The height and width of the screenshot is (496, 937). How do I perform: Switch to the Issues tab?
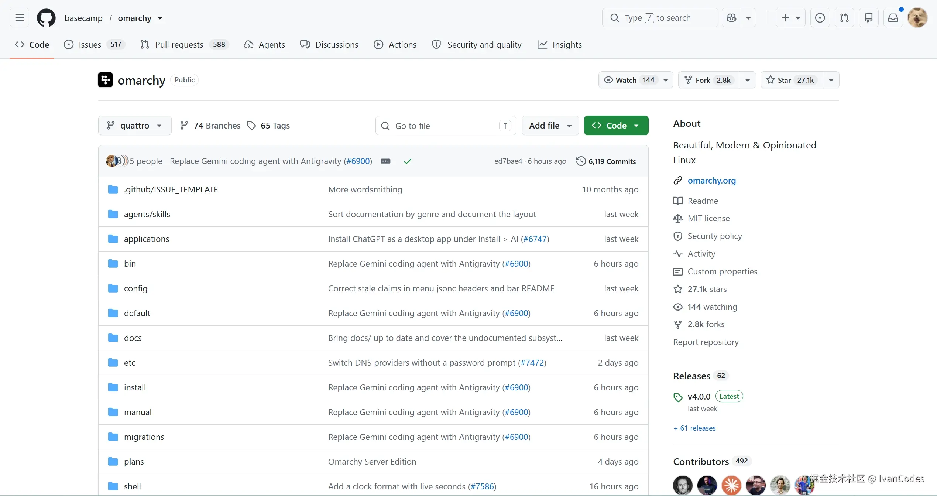(95, 45)
